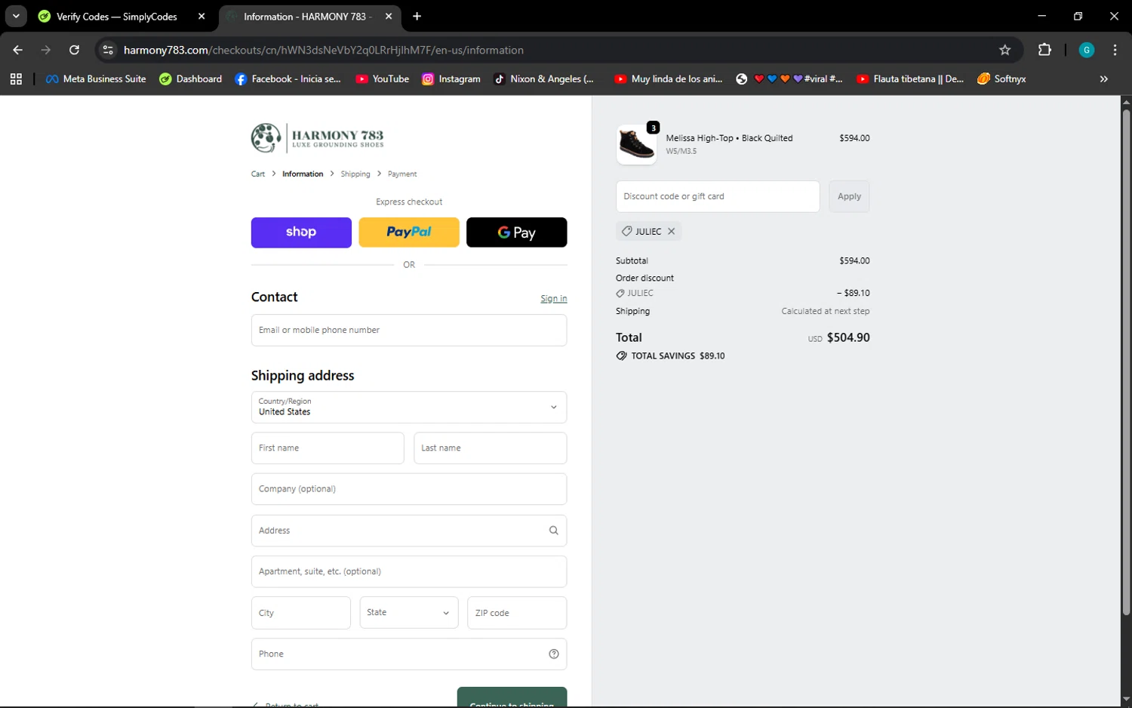Screen dimensions: 1132x708
Task: Focus the Phone field
Action: point(409,654)
